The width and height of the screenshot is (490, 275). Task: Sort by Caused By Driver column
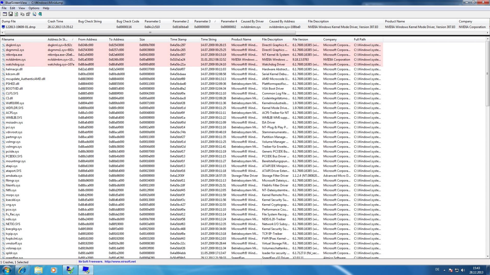pos(253,21)
